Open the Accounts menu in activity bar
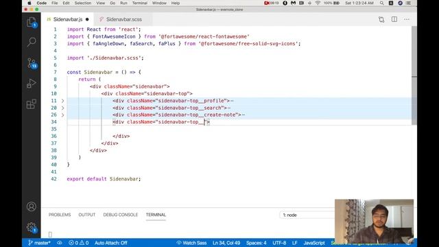This screenshot has height=247, width=439. [x=32, y=207]
